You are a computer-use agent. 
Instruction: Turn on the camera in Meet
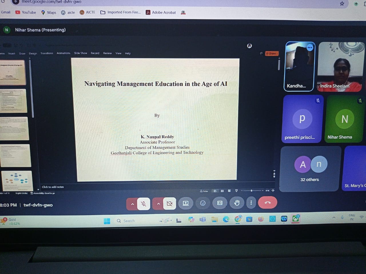coord(170,204)
